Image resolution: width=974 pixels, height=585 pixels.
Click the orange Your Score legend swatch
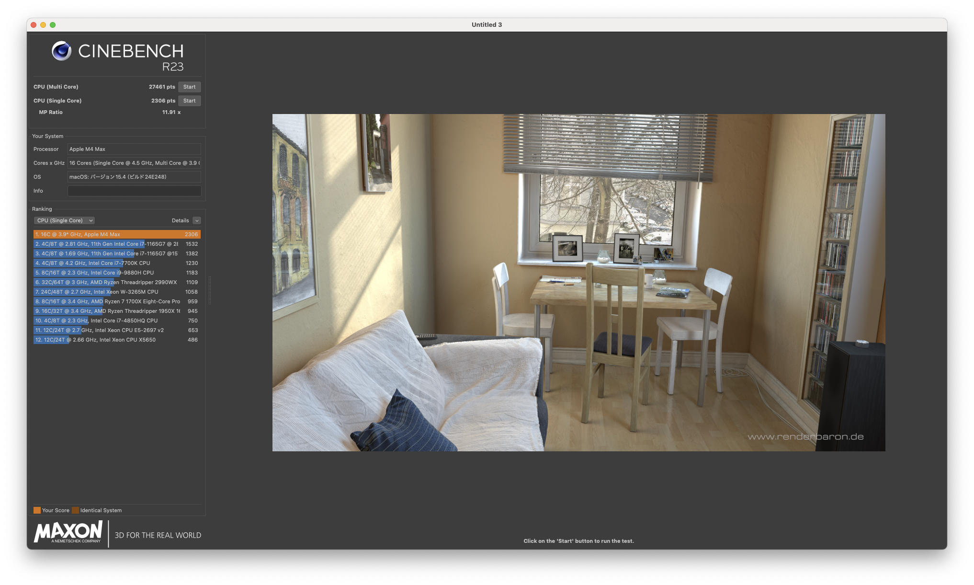pos(37,510)
